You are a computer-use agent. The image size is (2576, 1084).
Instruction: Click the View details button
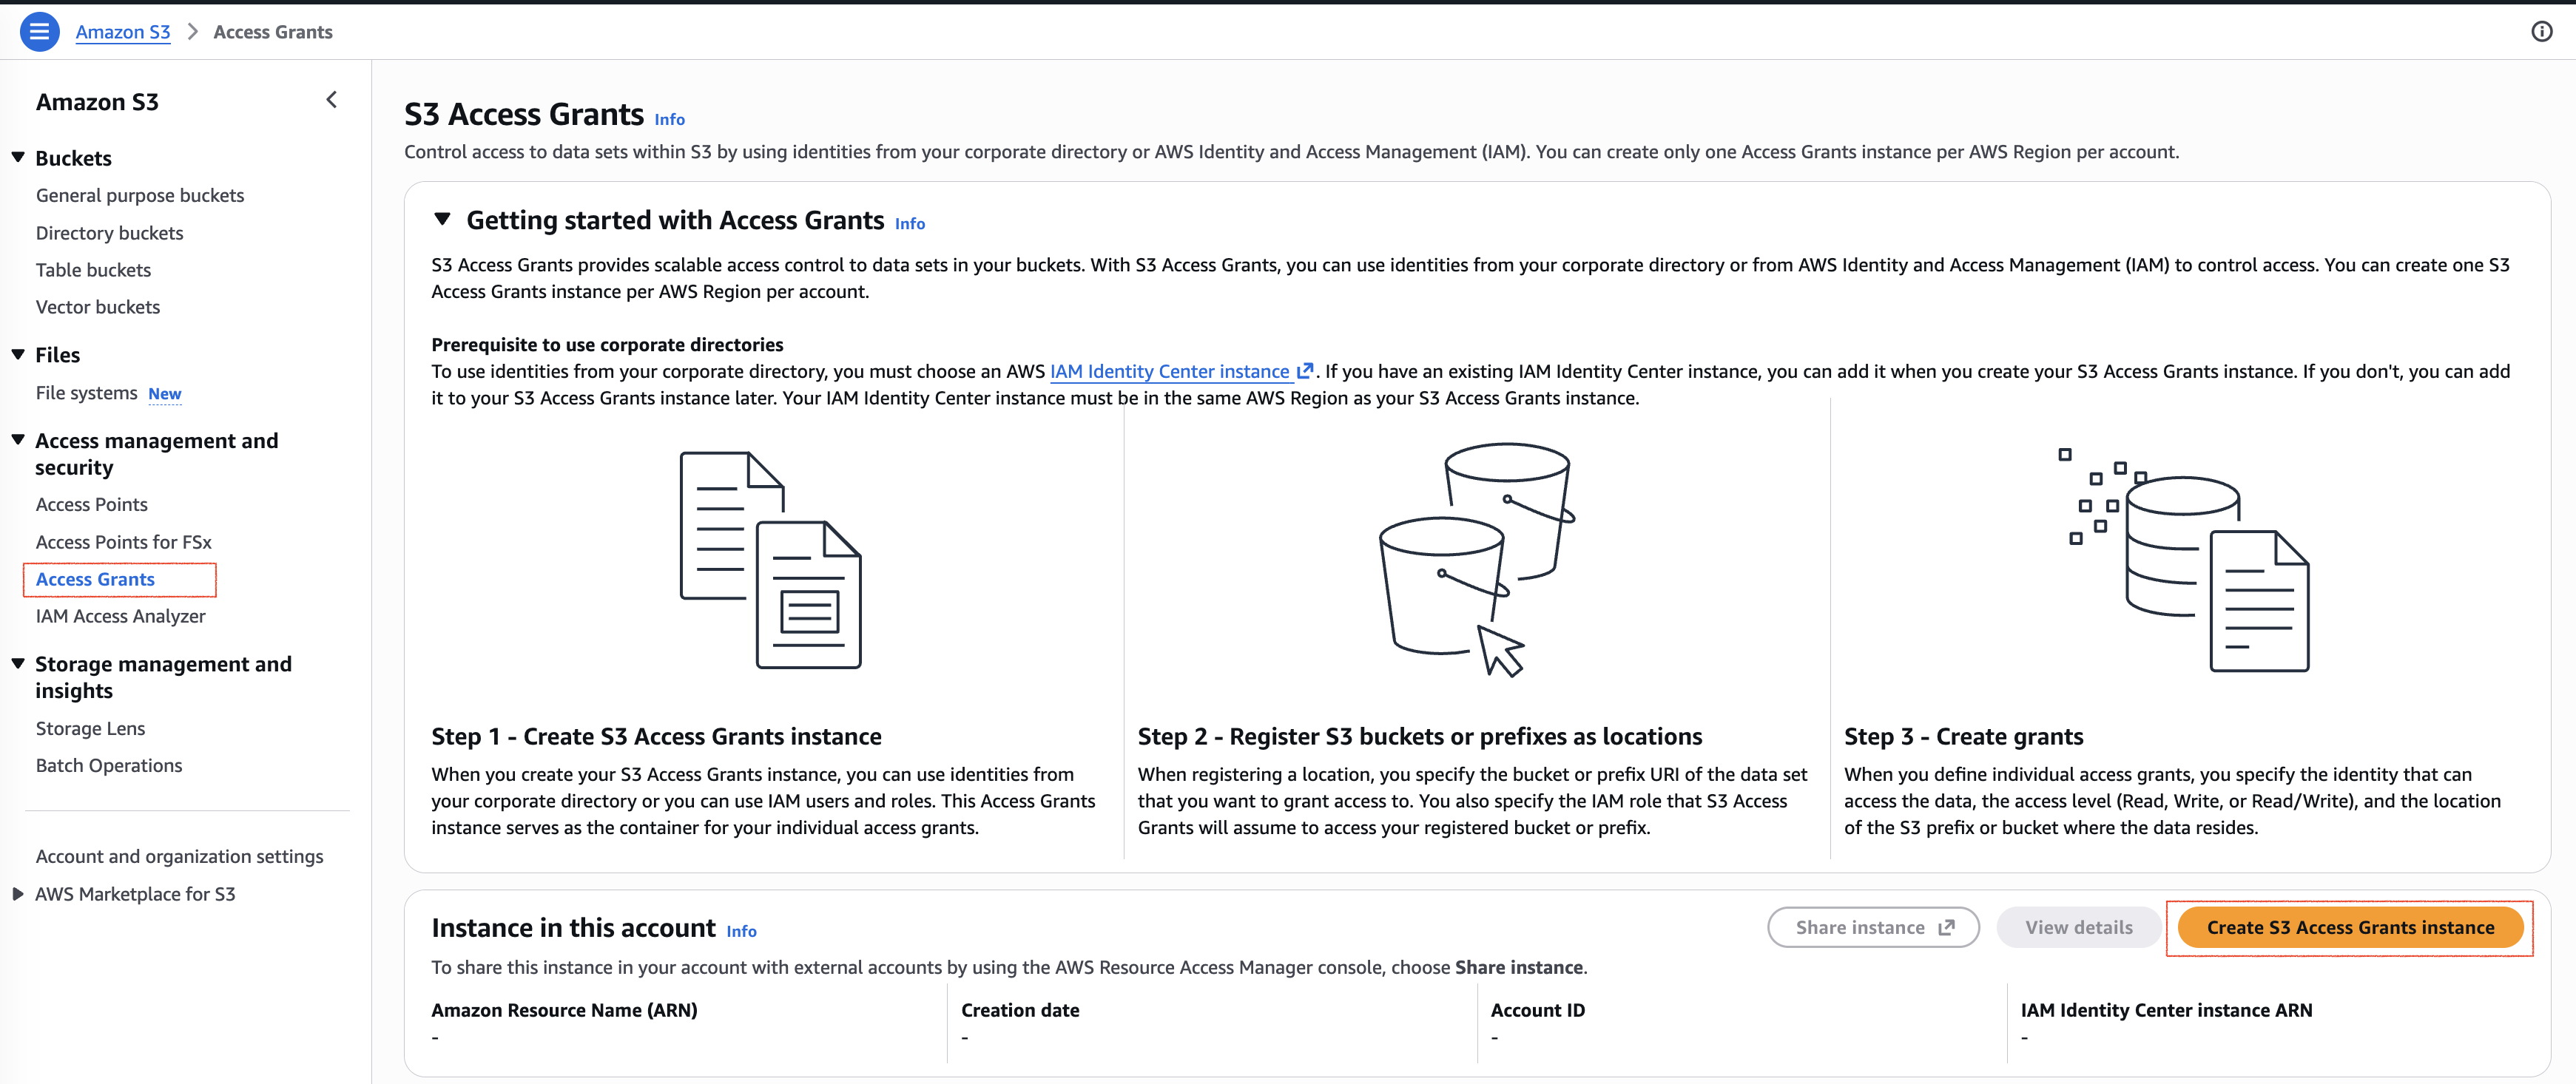(x=2078, y=927)
